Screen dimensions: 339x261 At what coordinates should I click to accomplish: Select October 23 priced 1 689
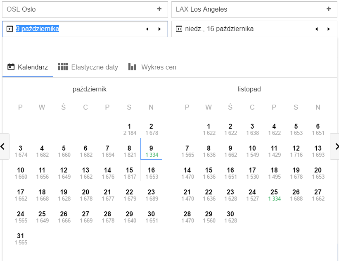click(152, 195)
